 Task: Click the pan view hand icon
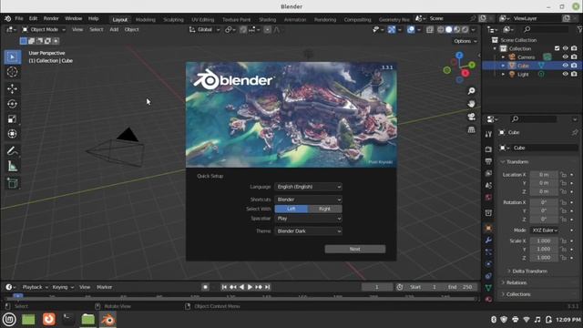(x=472, y=104)
